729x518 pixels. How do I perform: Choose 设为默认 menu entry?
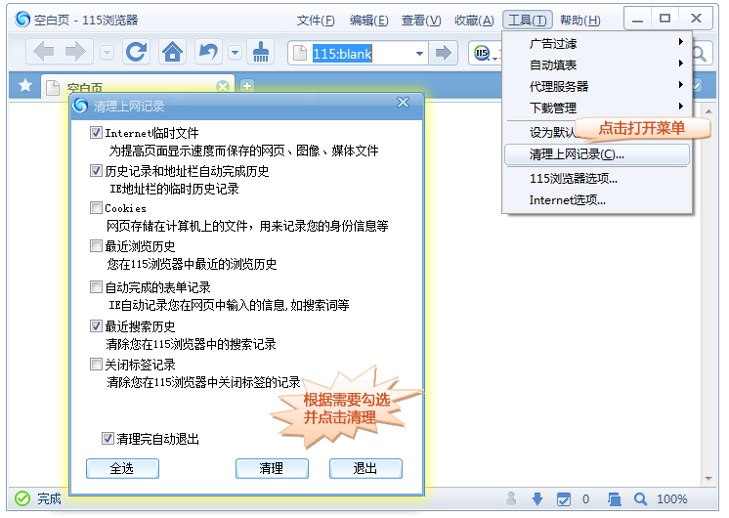pyautogui.click(x=551, y=133)
